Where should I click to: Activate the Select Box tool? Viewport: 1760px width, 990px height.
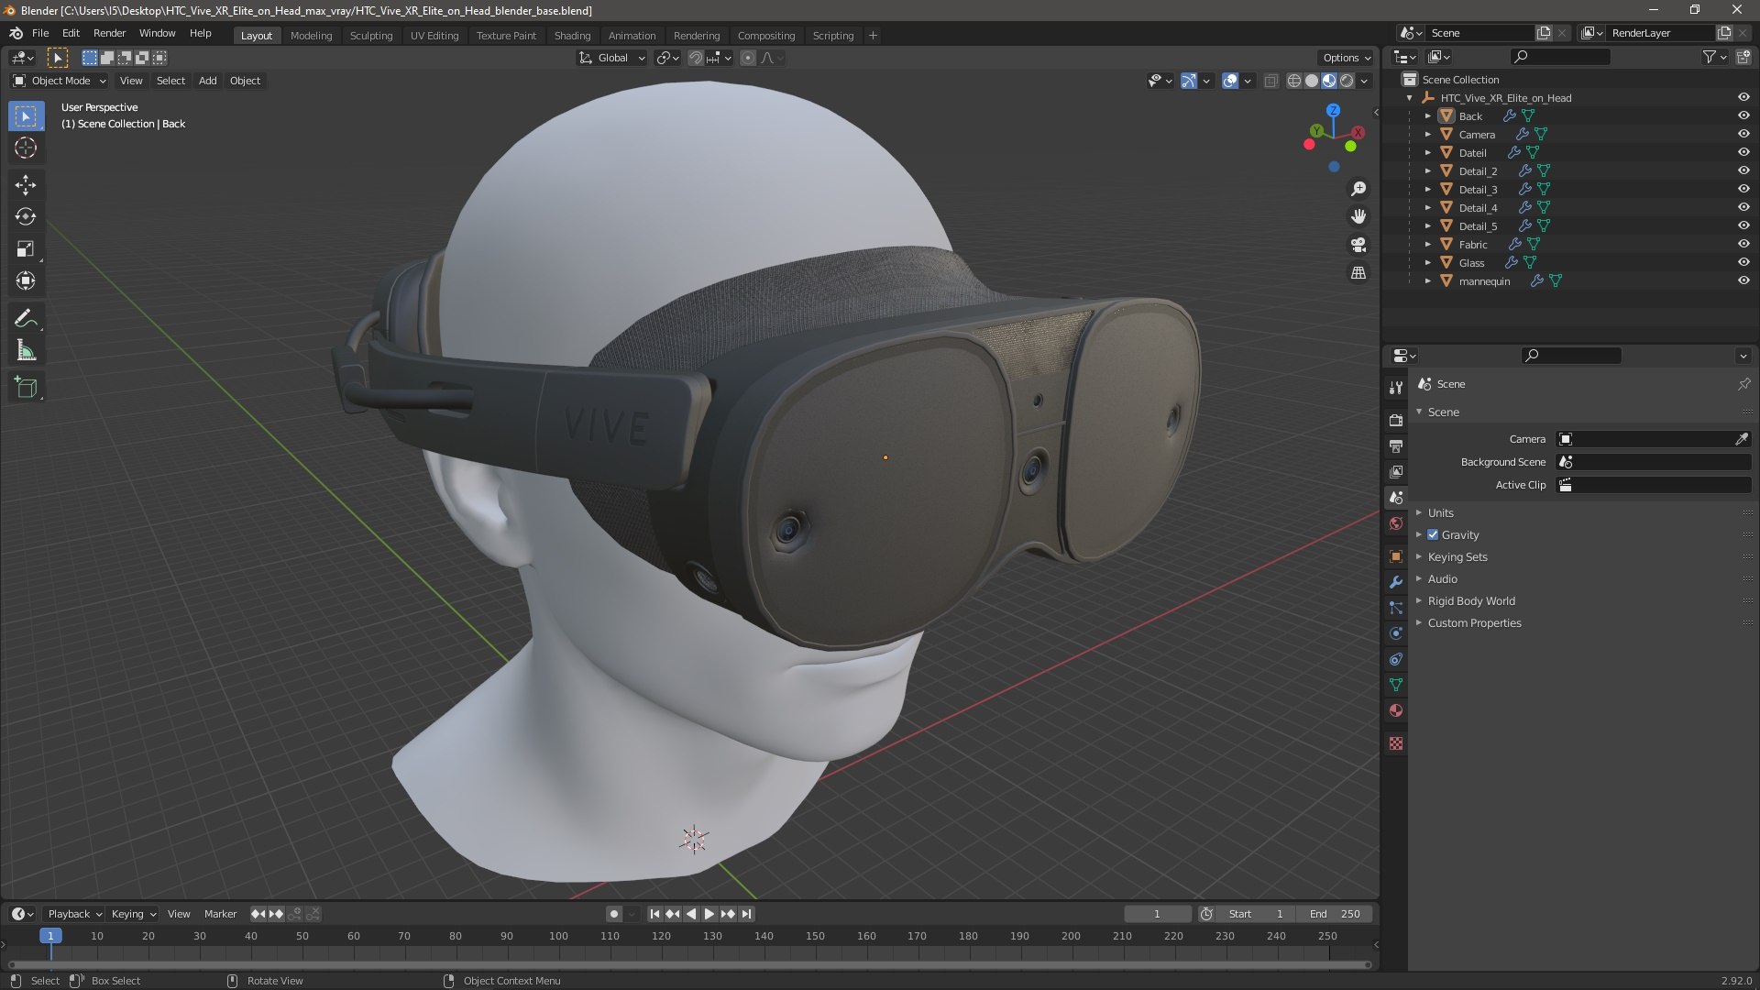click(26, 116)
